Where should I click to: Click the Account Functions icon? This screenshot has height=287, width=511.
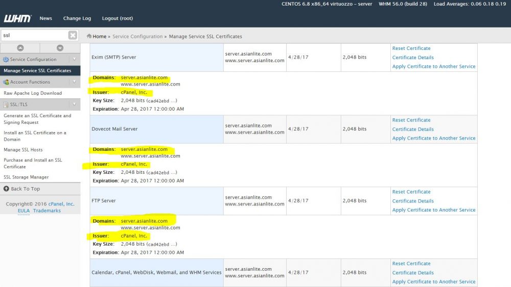[6, 82]
